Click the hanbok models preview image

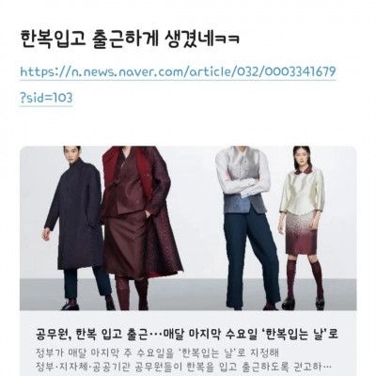(188, 228)
